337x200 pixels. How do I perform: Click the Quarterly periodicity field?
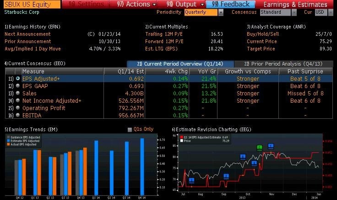pos(201,12)
